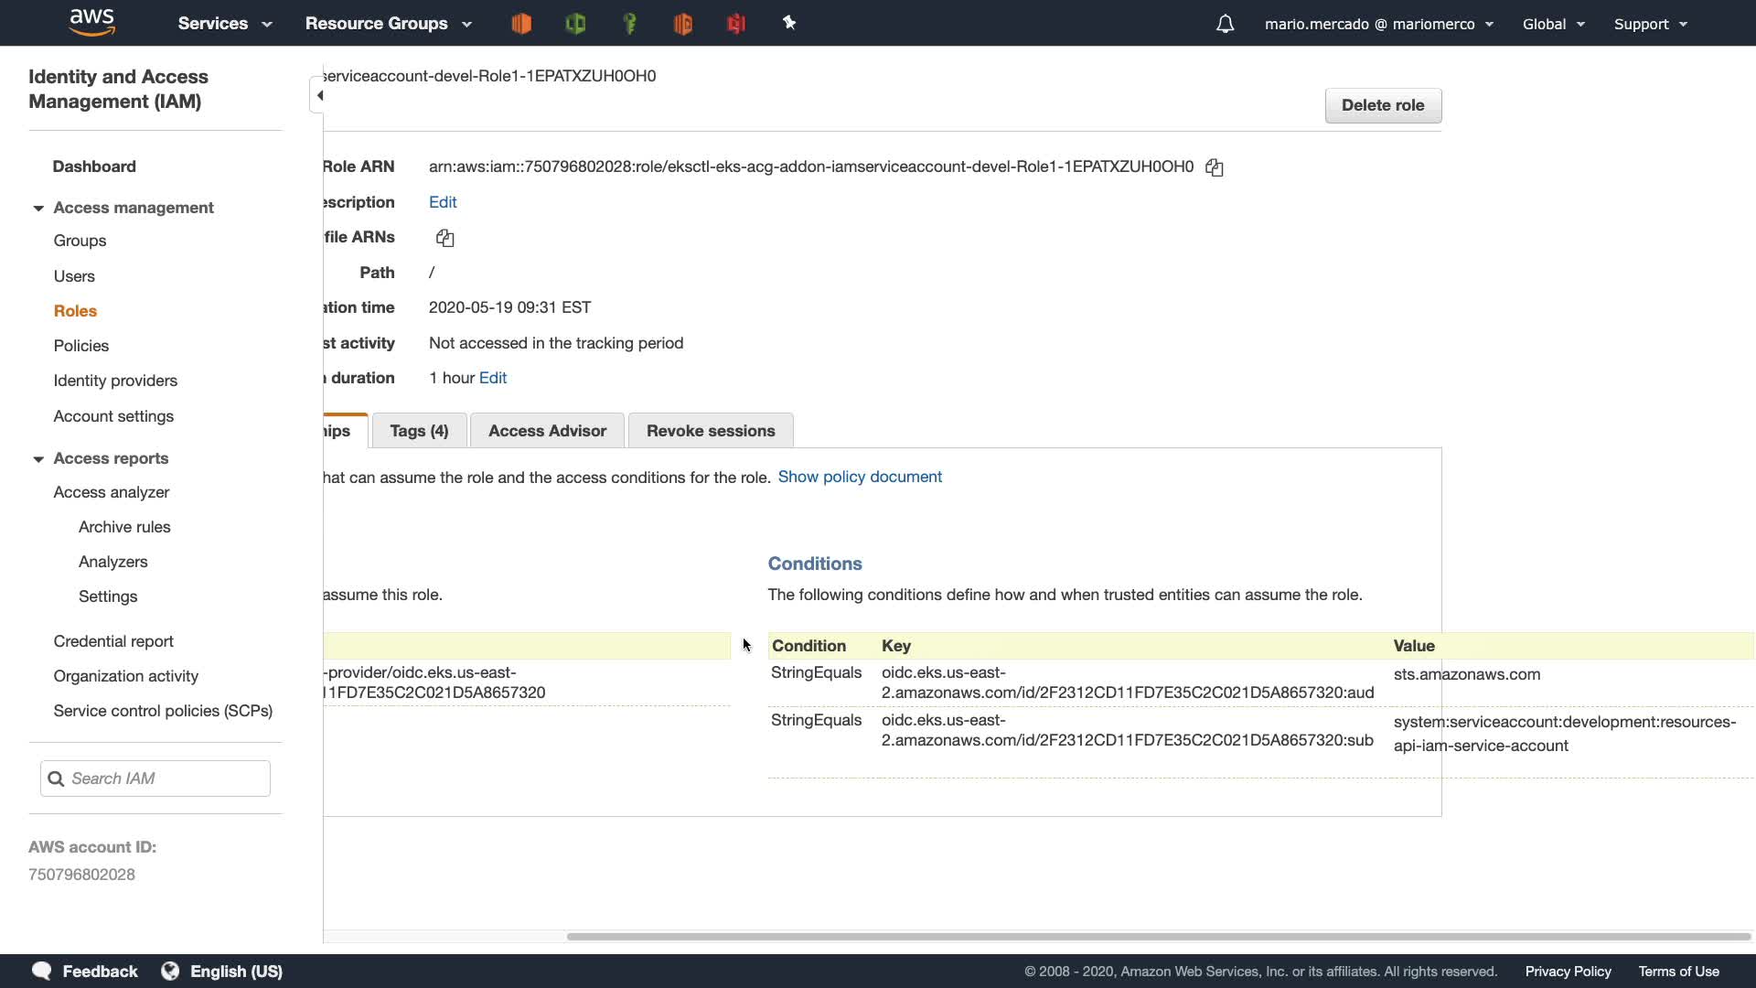Copy the instance profile ARNs

[444, 238]
